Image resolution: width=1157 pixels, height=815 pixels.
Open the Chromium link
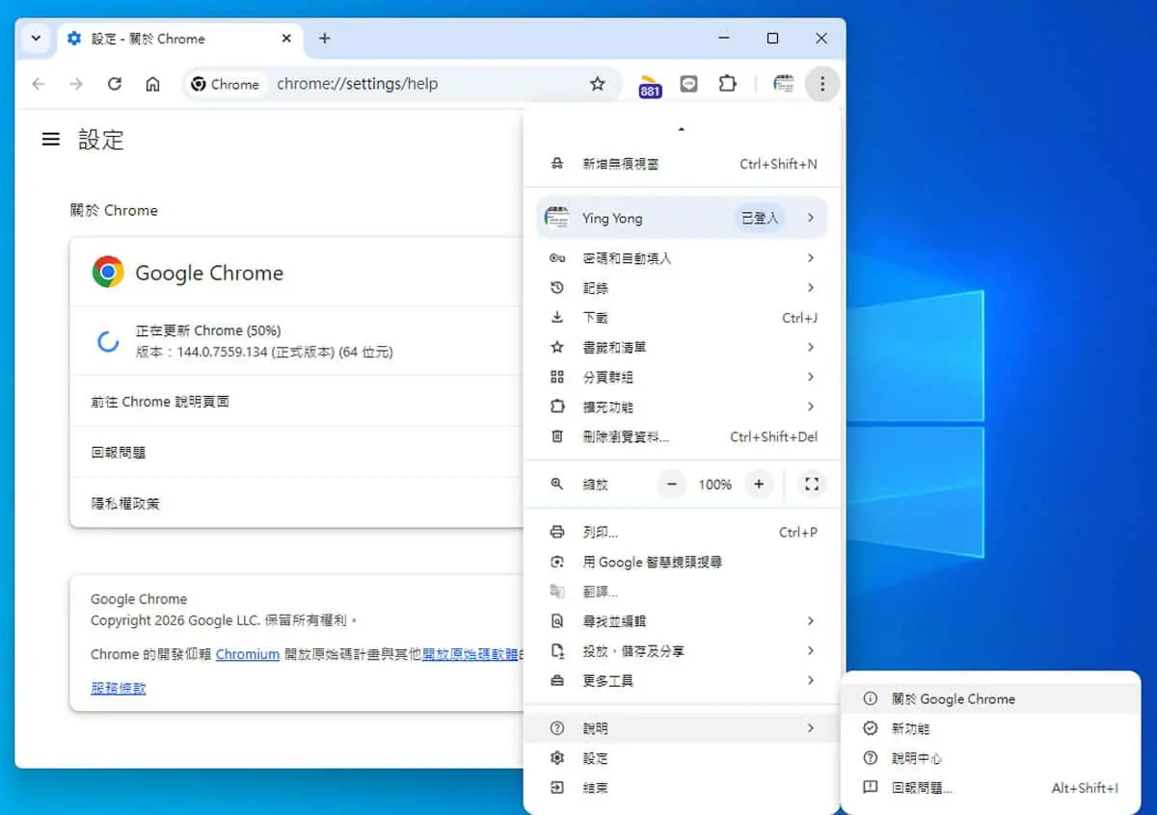tap(248, 654)
